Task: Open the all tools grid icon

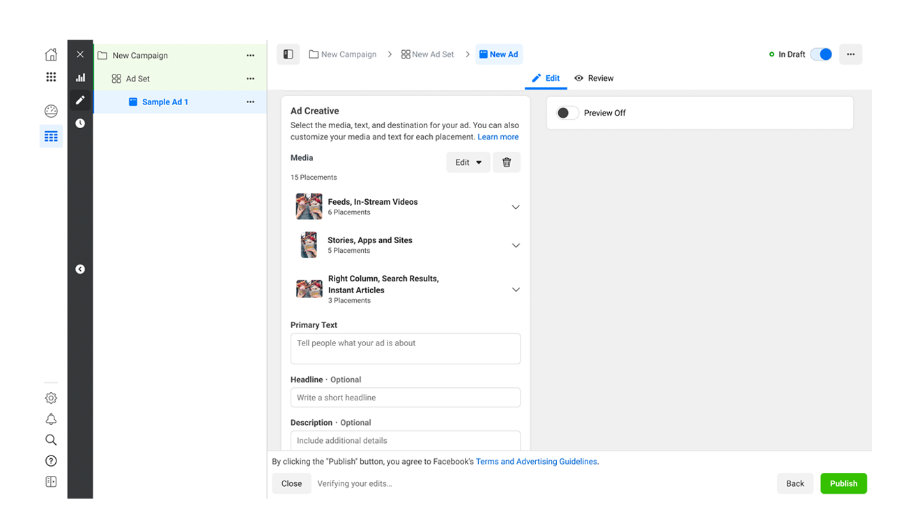Action: [51, 77]
